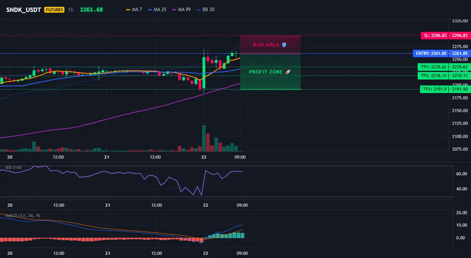The image size is (471, 258).
Task: Click the green TP3: 2191.9 label
Action: (x=434, y=89)
